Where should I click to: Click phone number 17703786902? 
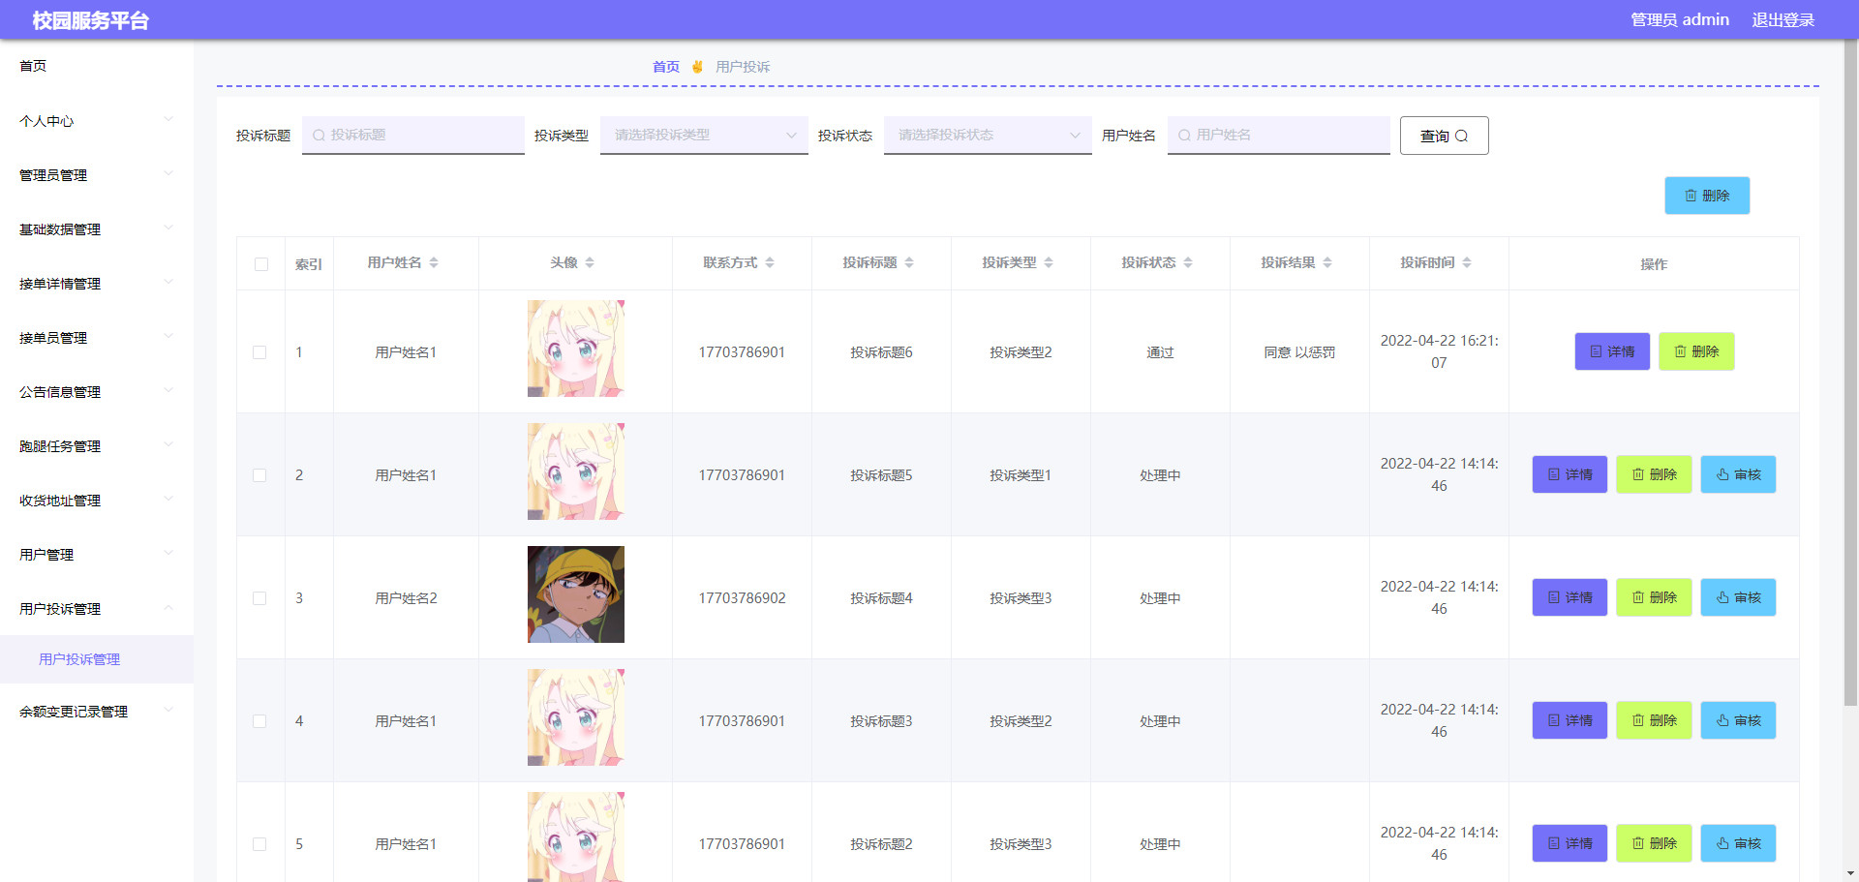(742, 598)
